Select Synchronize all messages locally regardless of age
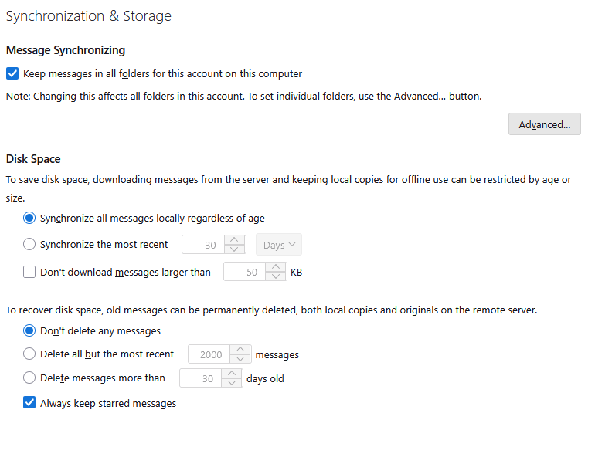Image resolution: width=605 pixels, height=454 pixels. tap(30, 218)
